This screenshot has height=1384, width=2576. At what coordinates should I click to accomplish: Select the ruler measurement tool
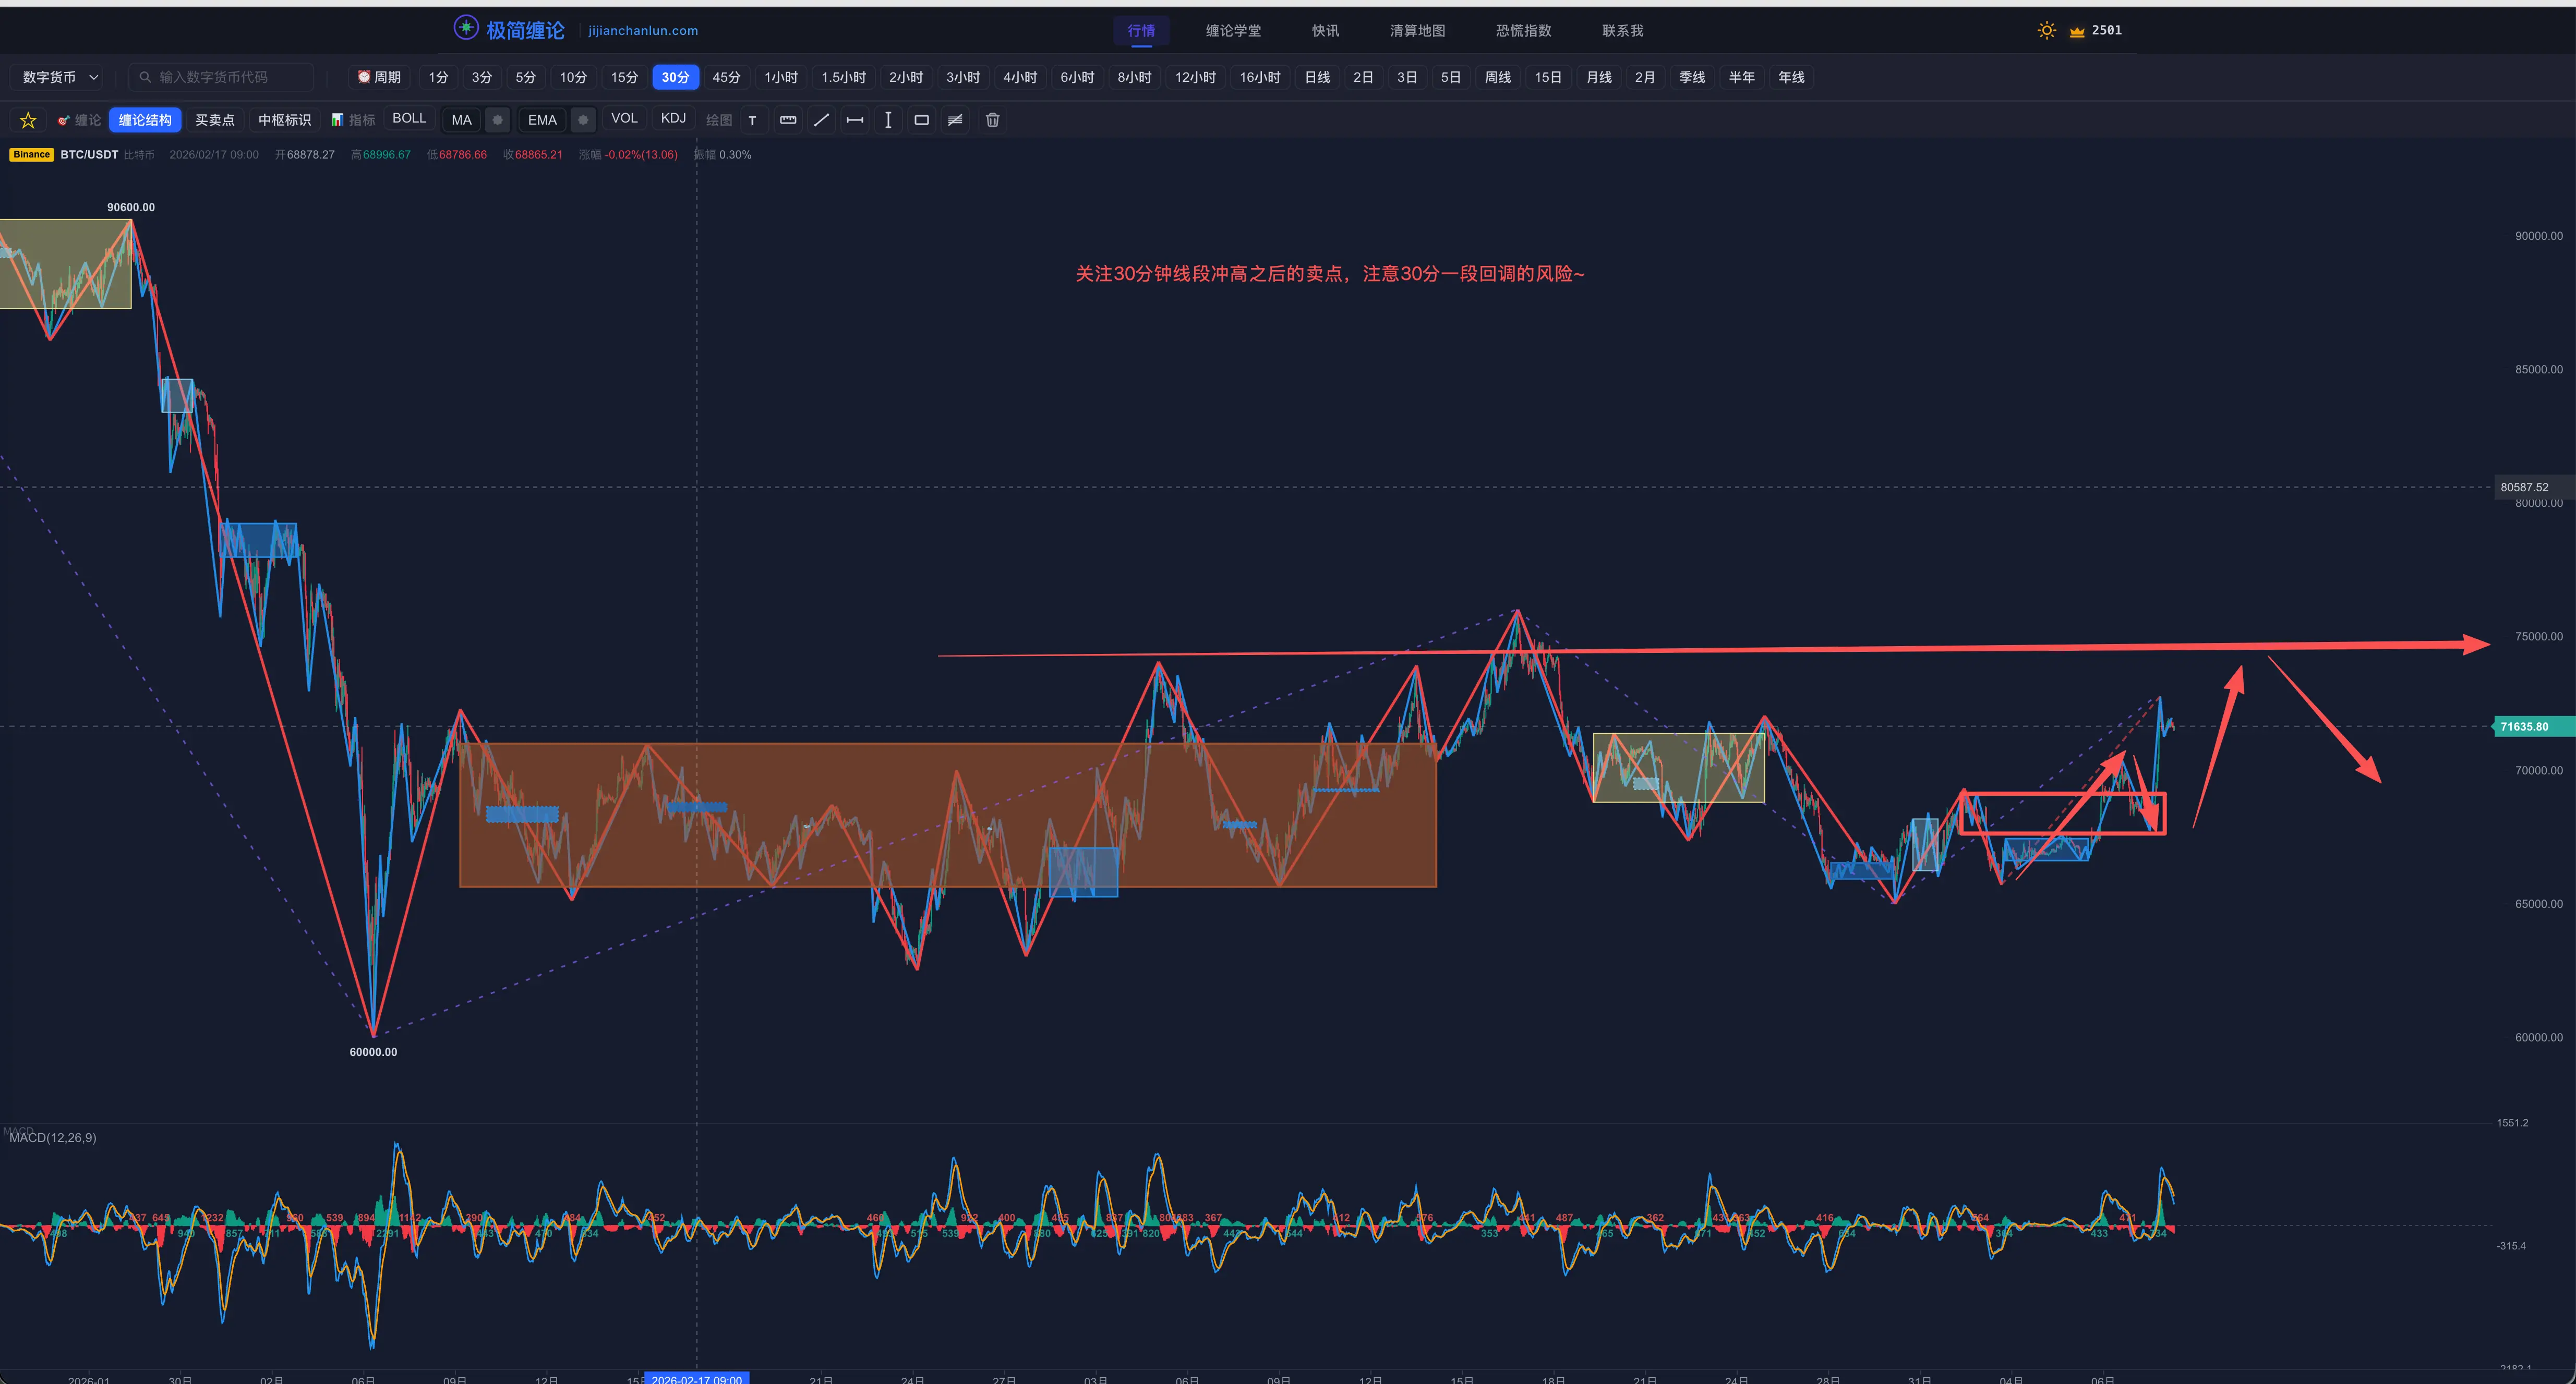[x=788, y=120]
